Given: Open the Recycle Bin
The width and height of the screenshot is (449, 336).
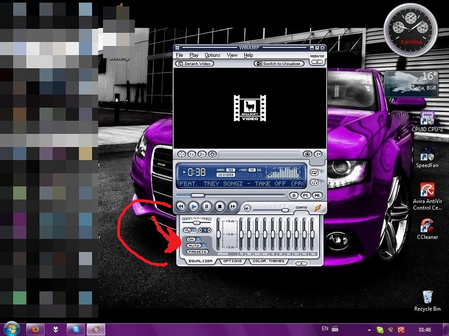Looking at the screenshot, I should point(427,301).
